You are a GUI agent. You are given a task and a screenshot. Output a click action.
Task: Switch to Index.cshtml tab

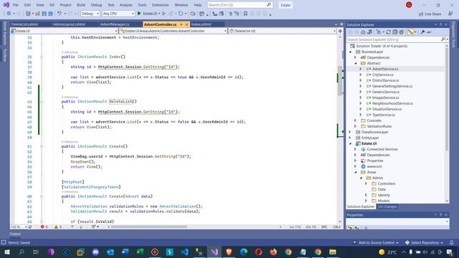click(201, 24)
